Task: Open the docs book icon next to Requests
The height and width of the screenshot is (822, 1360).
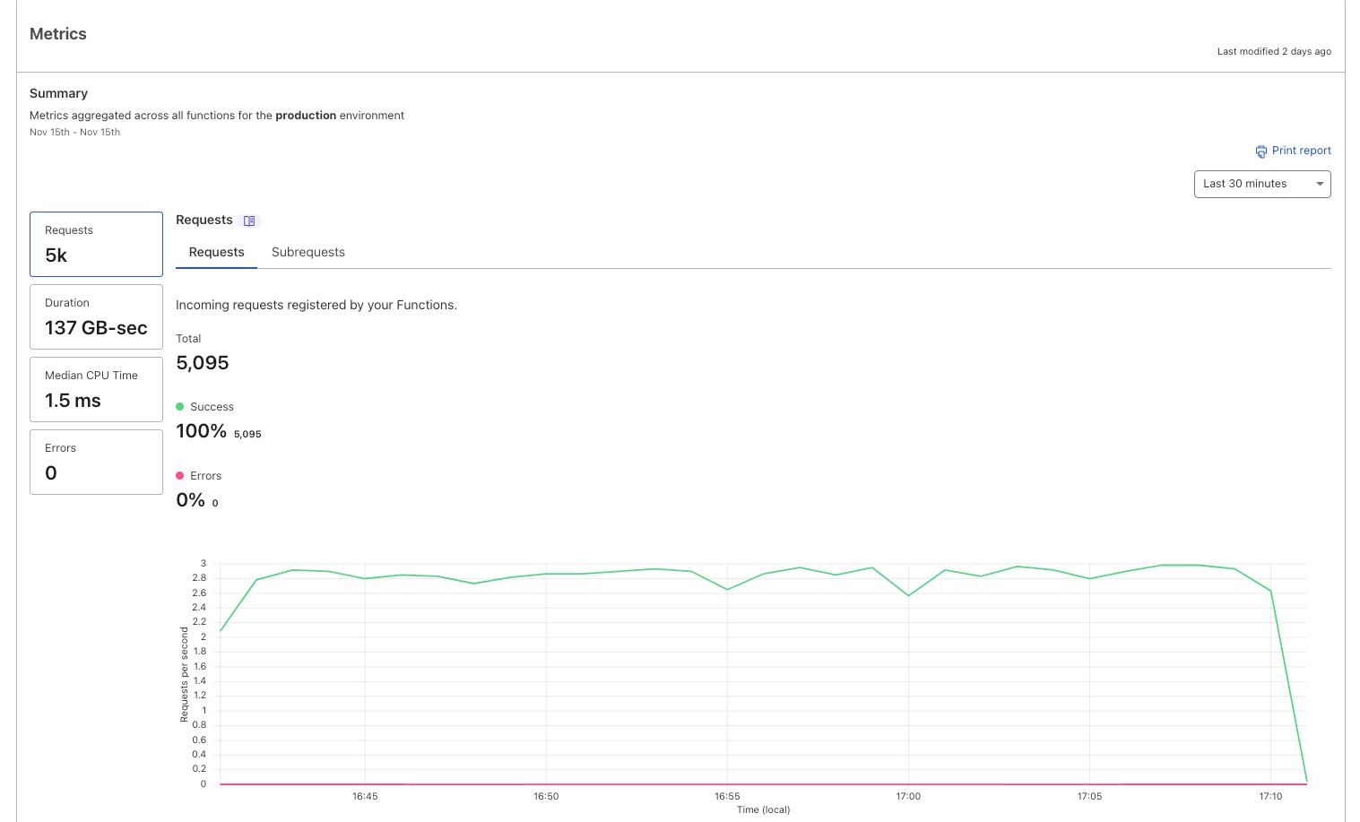Action: coord(249,221)
